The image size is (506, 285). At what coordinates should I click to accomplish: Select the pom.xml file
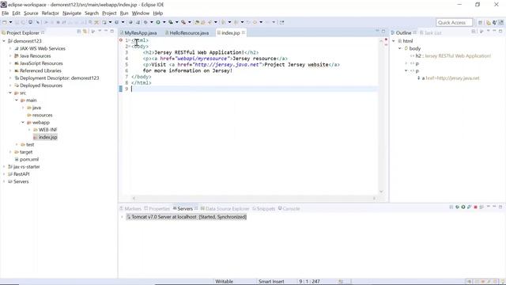pyautogui.click(x=29, y=160)
